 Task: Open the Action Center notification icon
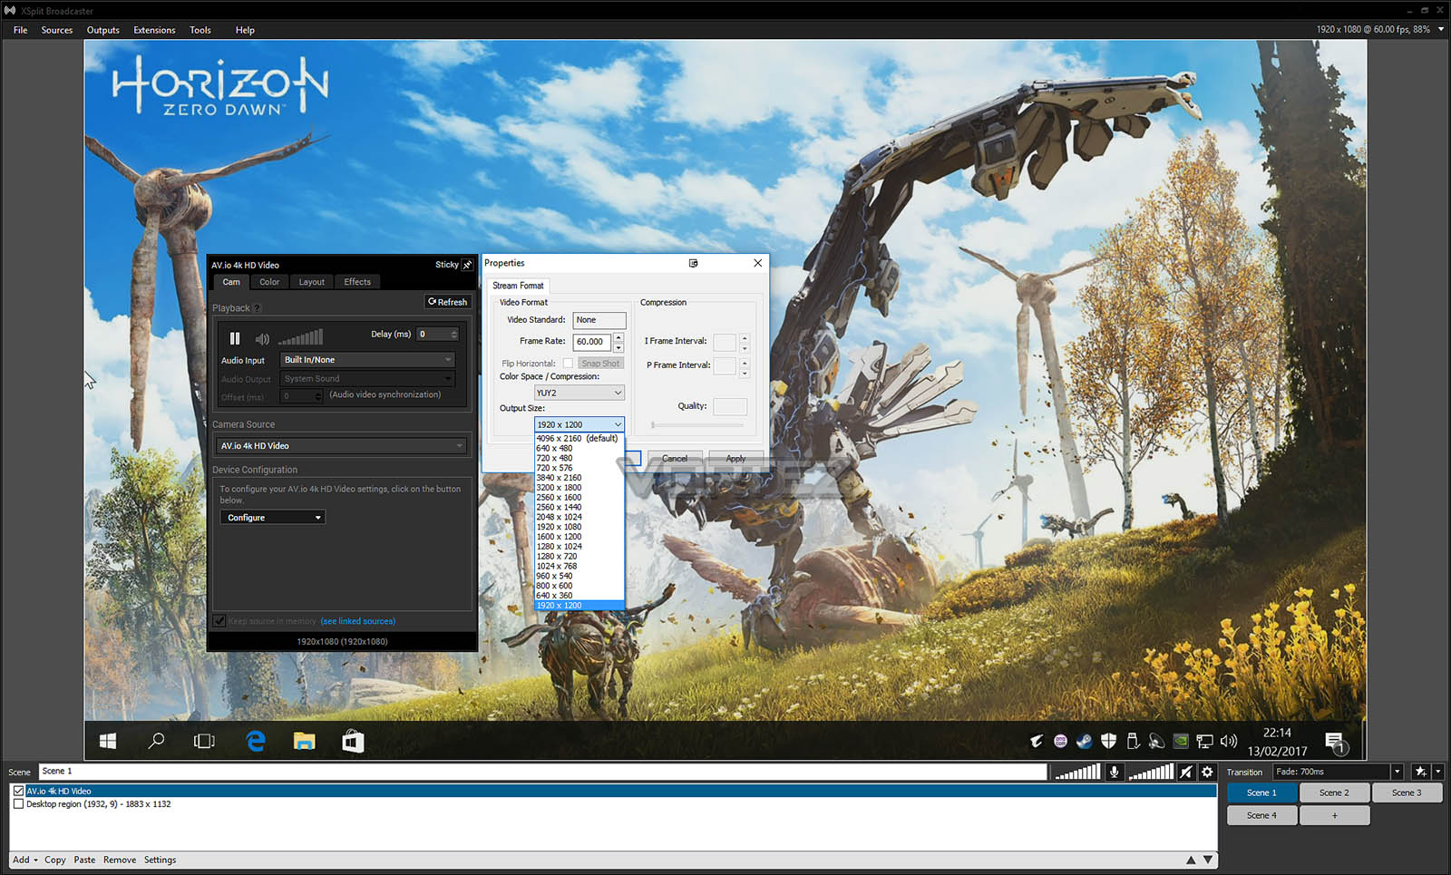tap(1336, 743)
